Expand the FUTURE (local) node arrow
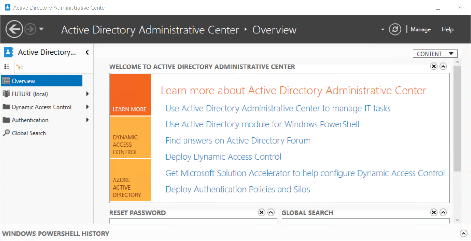The image size is (471, 241). pyautogui.click(x=87, y=94)
